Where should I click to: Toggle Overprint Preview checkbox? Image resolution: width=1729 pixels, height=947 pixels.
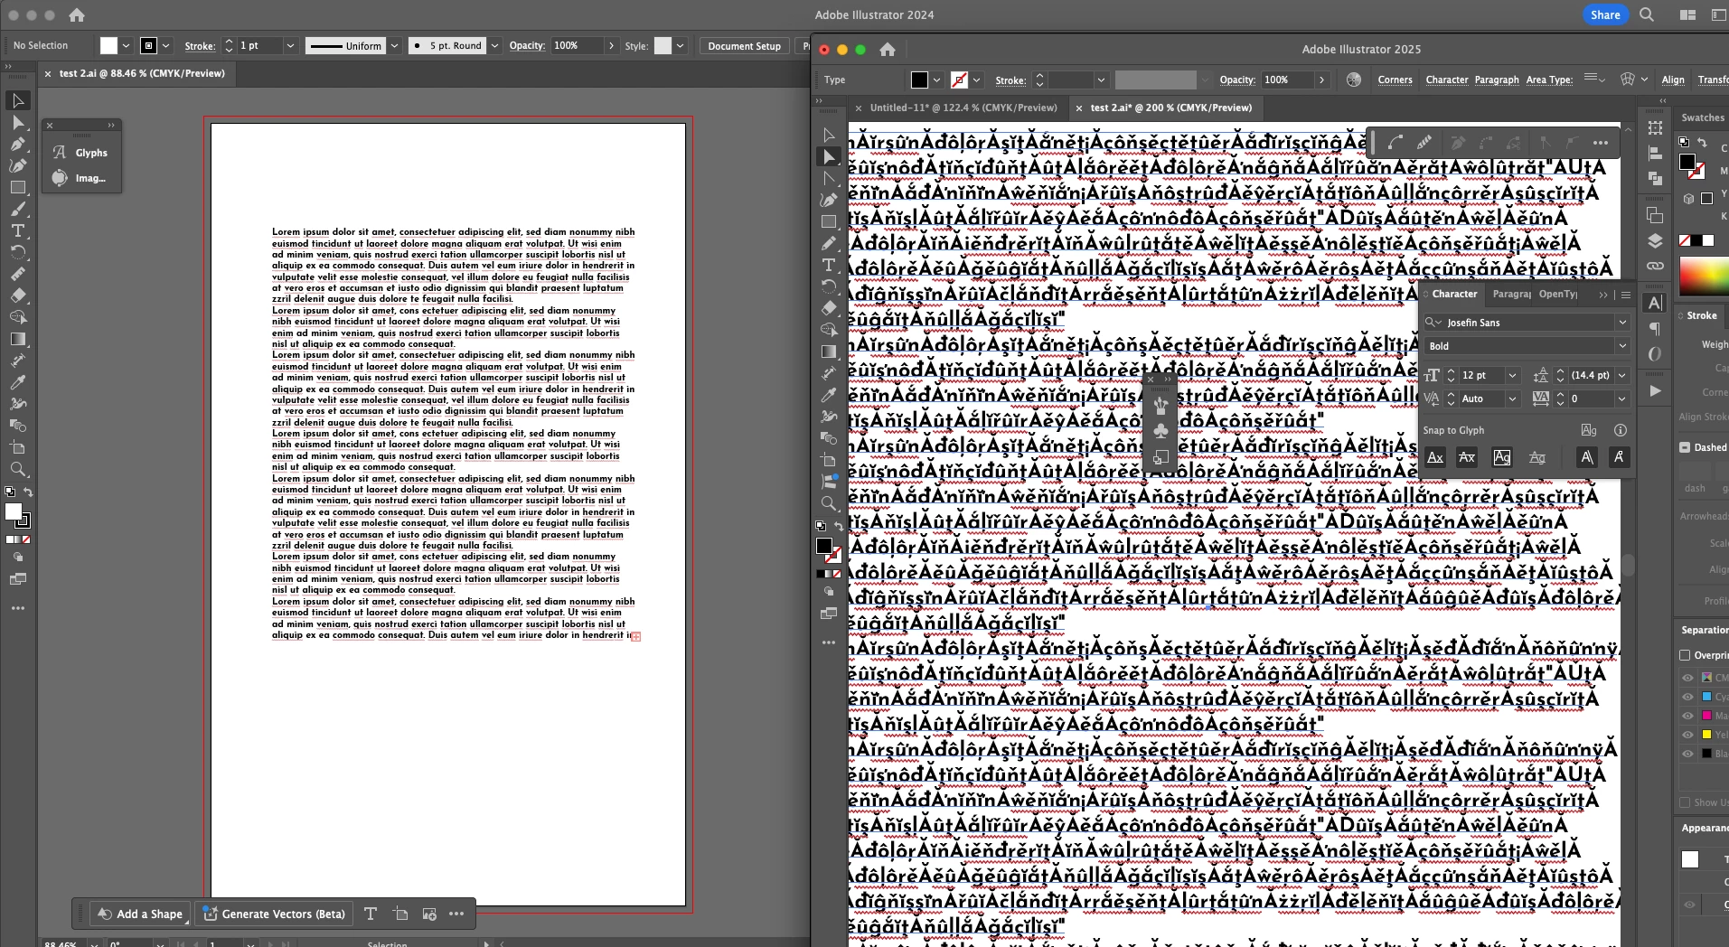point(1685,655)
